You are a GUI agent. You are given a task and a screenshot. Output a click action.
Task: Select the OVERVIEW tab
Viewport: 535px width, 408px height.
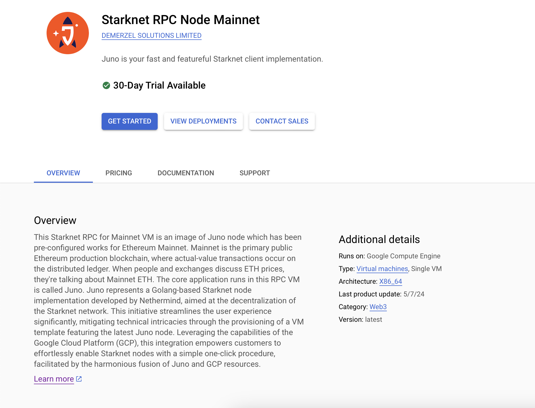coord(63,173)
